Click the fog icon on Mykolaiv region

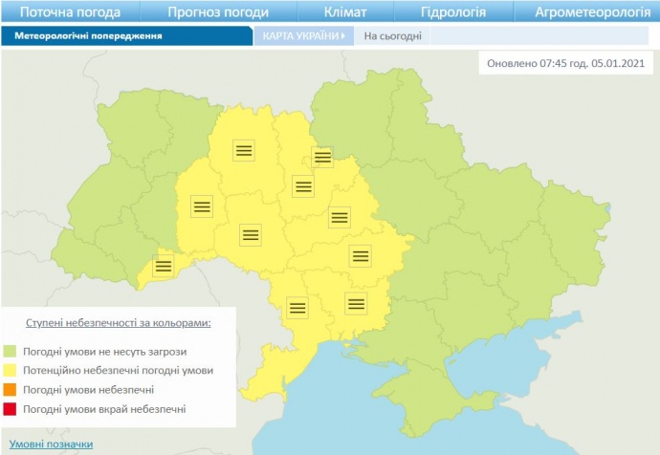357,304
